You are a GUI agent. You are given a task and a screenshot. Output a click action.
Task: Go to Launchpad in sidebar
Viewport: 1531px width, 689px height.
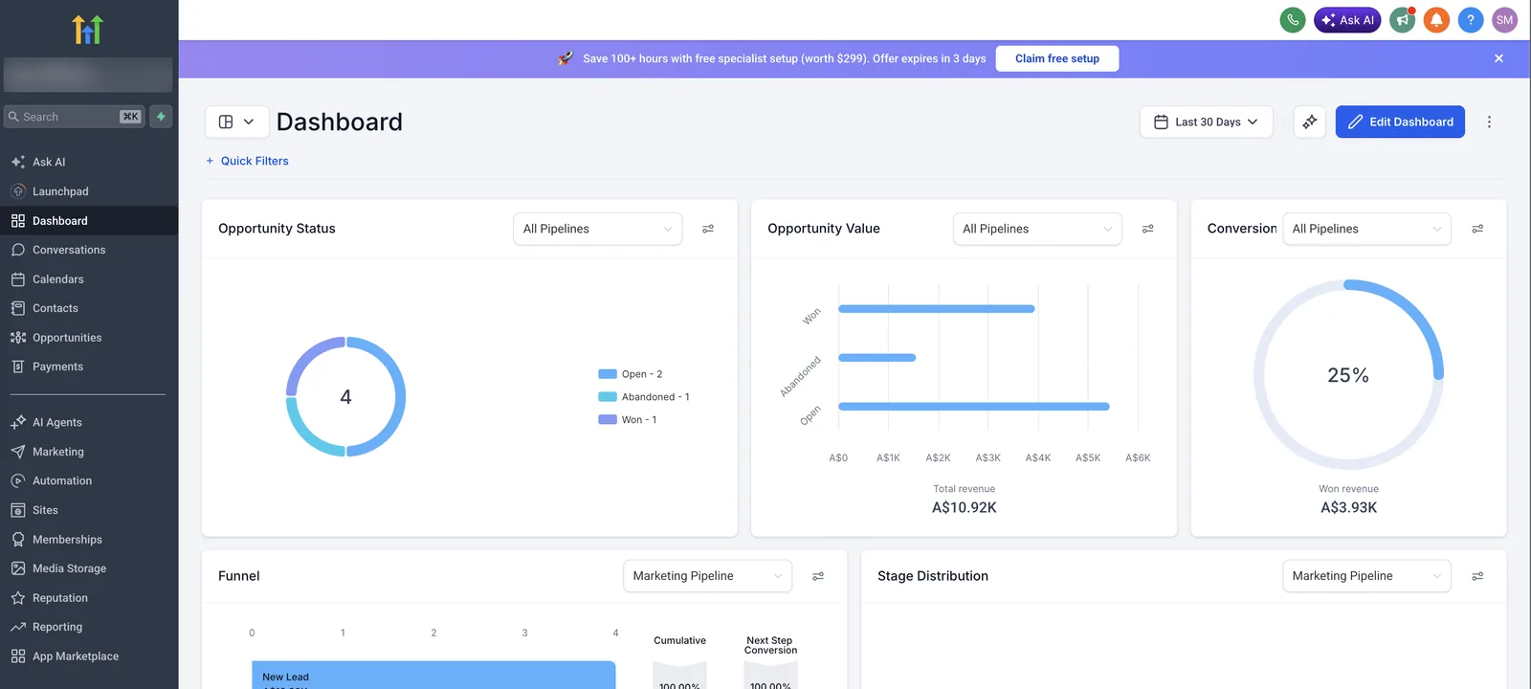tap(89, 191)
